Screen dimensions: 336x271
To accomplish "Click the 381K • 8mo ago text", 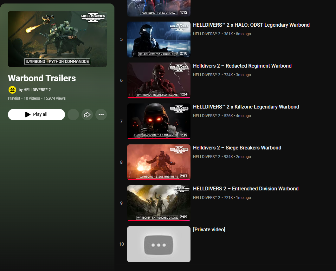I will pos(237,34).
